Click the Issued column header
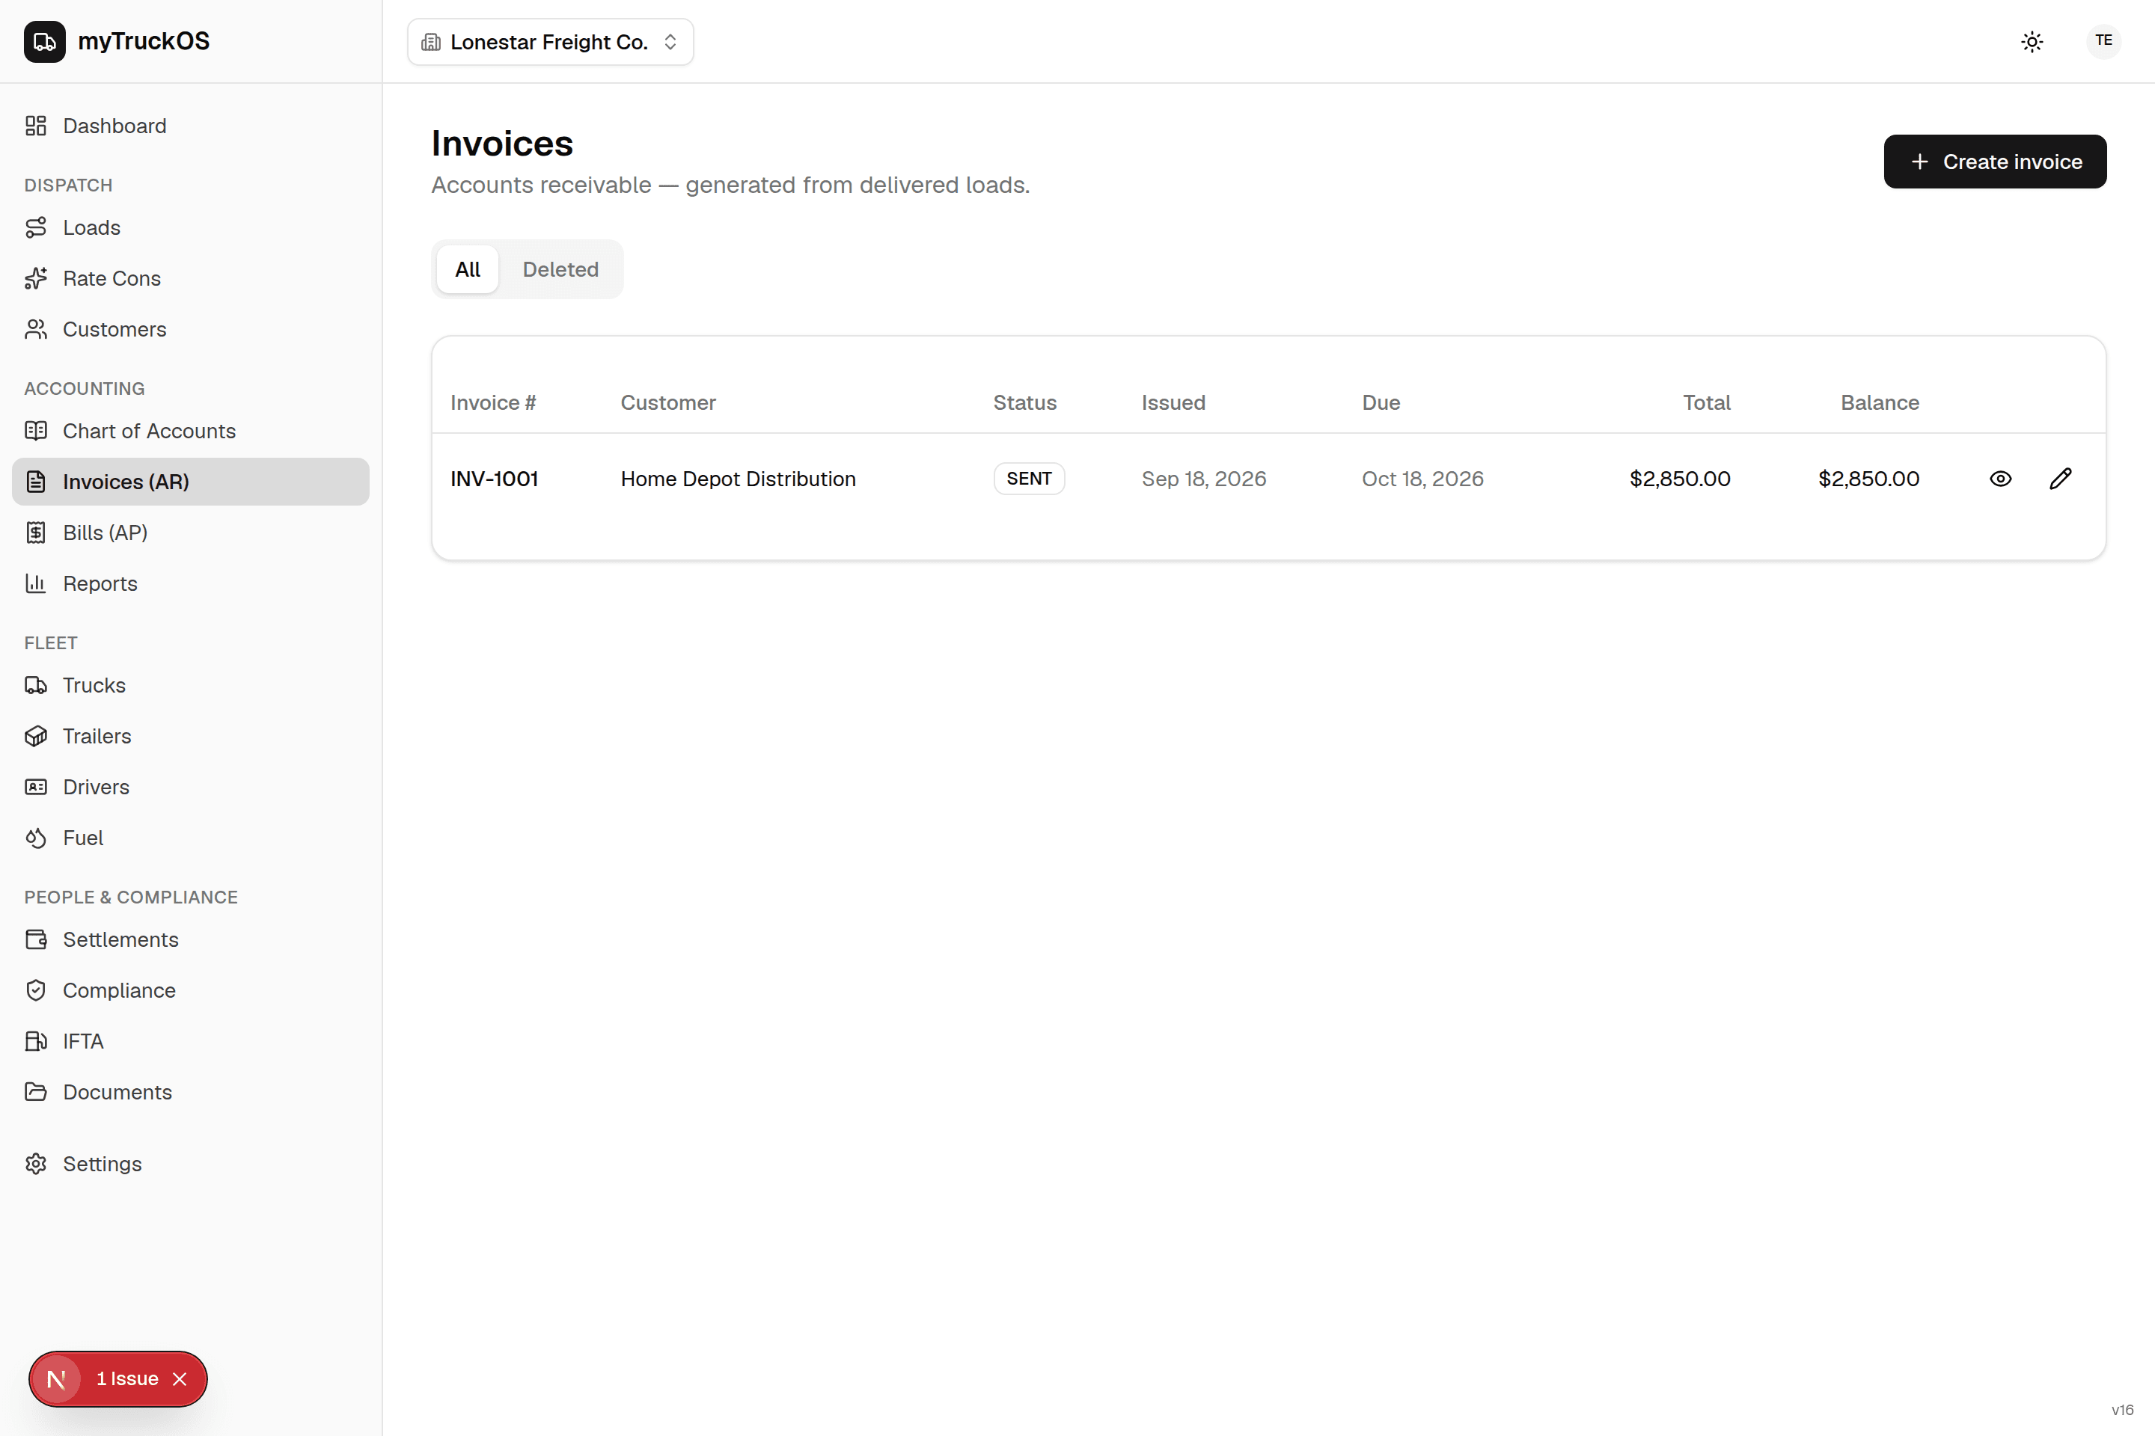Viewport: 2155px width, 1436px height. tap(1173, 402)
